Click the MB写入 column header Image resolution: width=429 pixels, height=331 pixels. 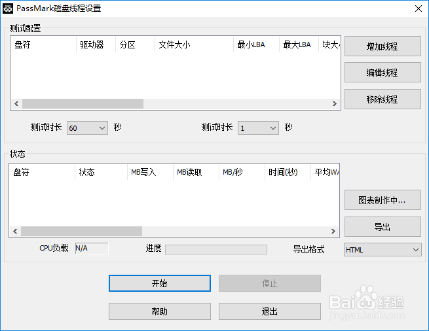coord(150,172)
